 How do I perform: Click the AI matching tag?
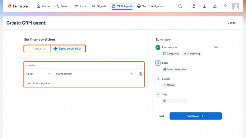click(x=192, y=54)
